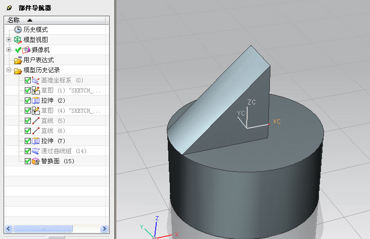Expand the 摄像机 tree node
Screen dimensions: 370x239
[x=9, y=50]
